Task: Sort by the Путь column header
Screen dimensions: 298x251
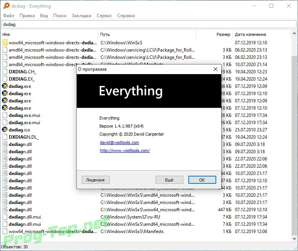Action: coord(147,34)
